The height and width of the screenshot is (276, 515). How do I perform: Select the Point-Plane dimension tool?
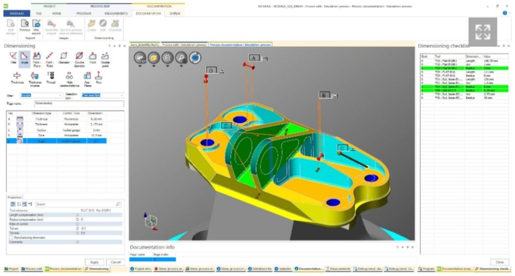(x=37, y=59)
